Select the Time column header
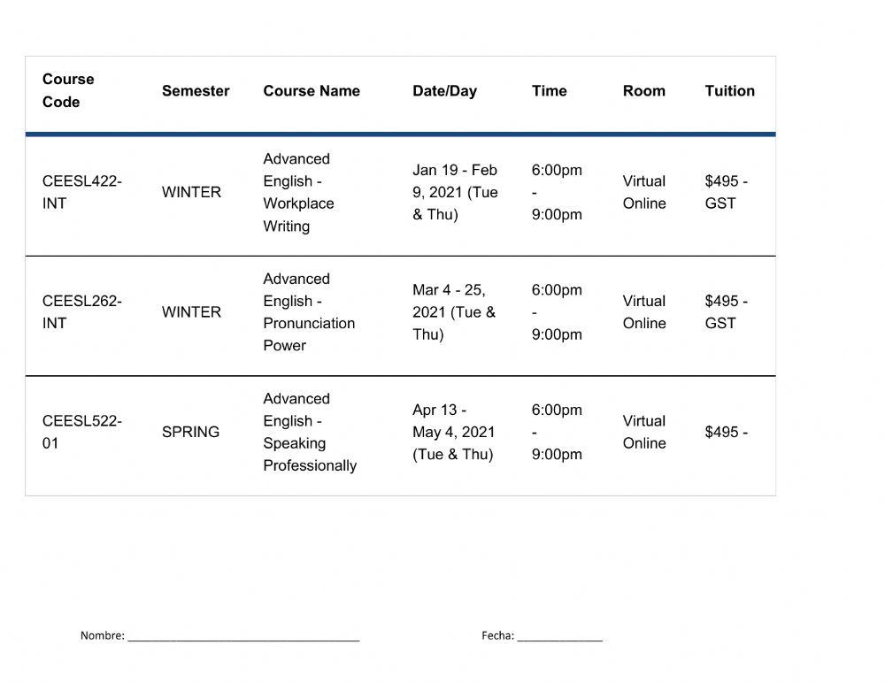 coord(549,90)
